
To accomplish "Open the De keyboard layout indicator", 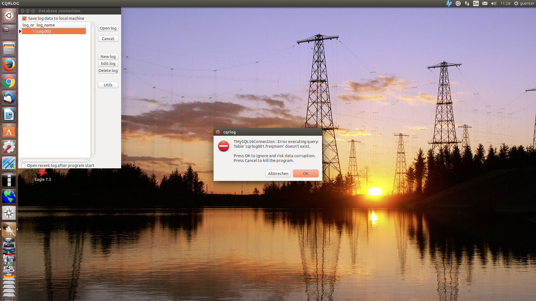I will pos(476,3).
